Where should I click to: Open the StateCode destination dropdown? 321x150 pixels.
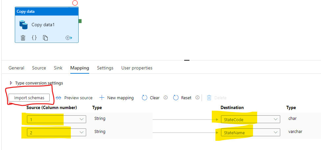click(276, 119)
